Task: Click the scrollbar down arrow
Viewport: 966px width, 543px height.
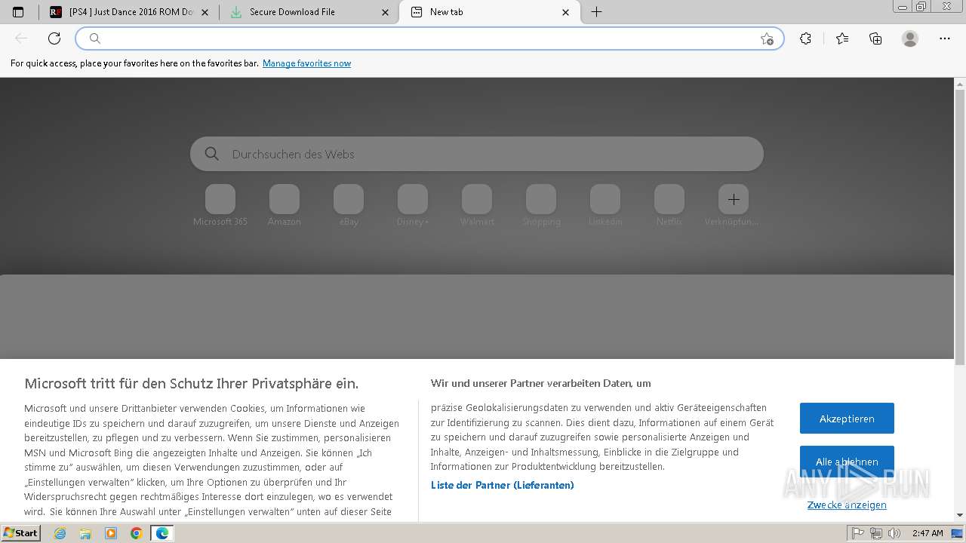Action: click(x=960, y=515)
